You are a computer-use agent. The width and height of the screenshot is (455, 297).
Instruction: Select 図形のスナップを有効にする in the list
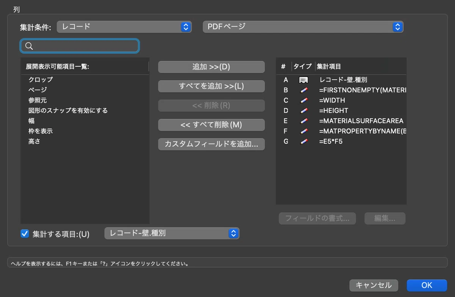[x=85, y=110]
